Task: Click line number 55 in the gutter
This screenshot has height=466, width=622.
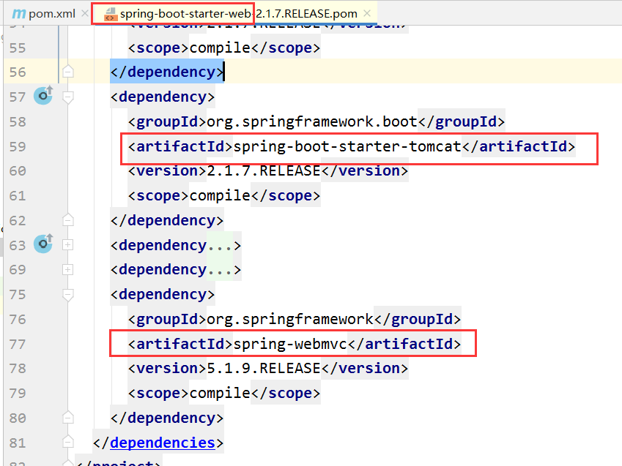Action: tap(18, 48)
